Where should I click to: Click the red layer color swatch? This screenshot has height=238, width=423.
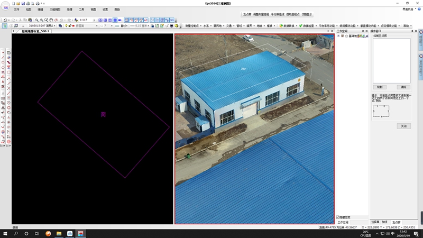(x=73, y=26)
